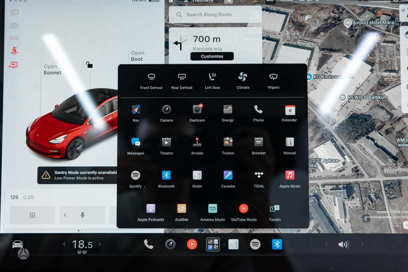Tap the 700 m Kantora iela direction

[x=215, y=44]
